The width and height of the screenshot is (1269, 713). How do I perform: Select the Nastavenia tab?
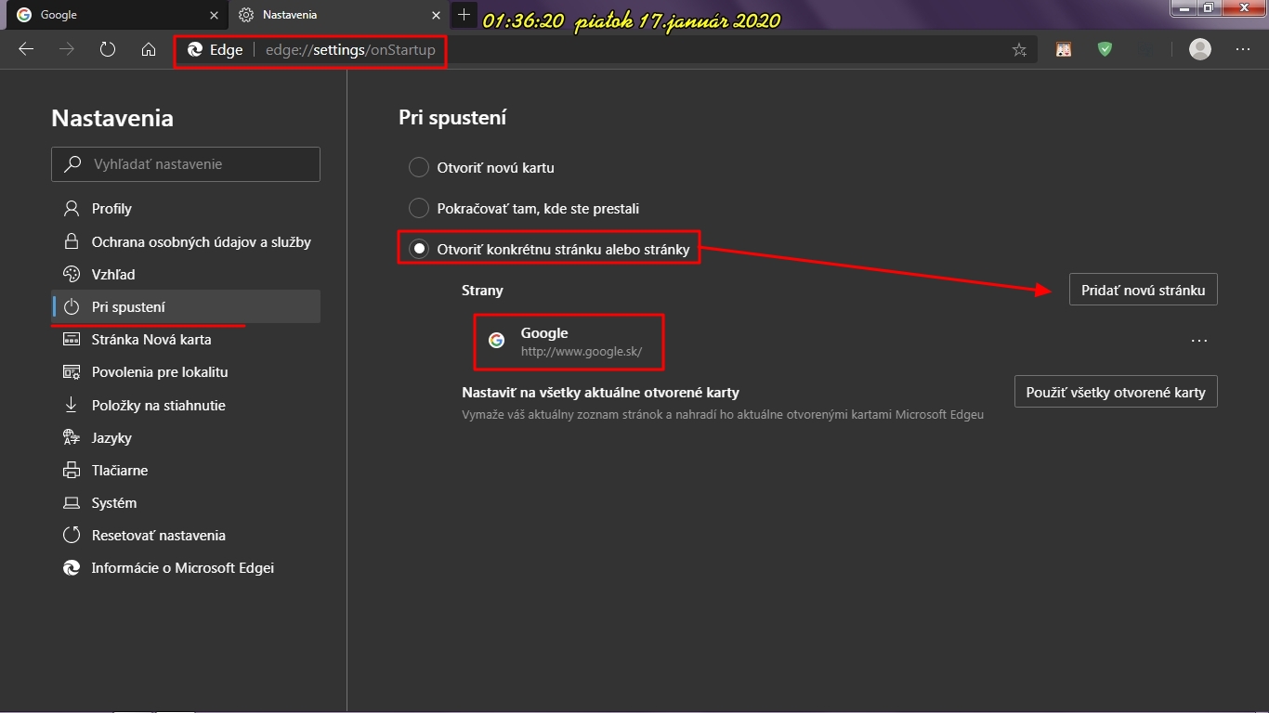(x=337, y=15)
